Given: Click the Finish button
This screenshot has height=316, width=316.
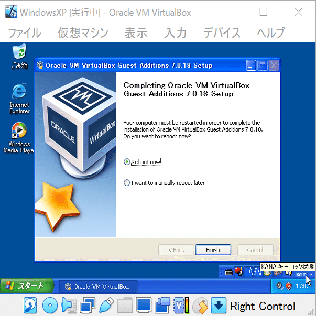Looking at the screenshot, I should coord(213,250).
